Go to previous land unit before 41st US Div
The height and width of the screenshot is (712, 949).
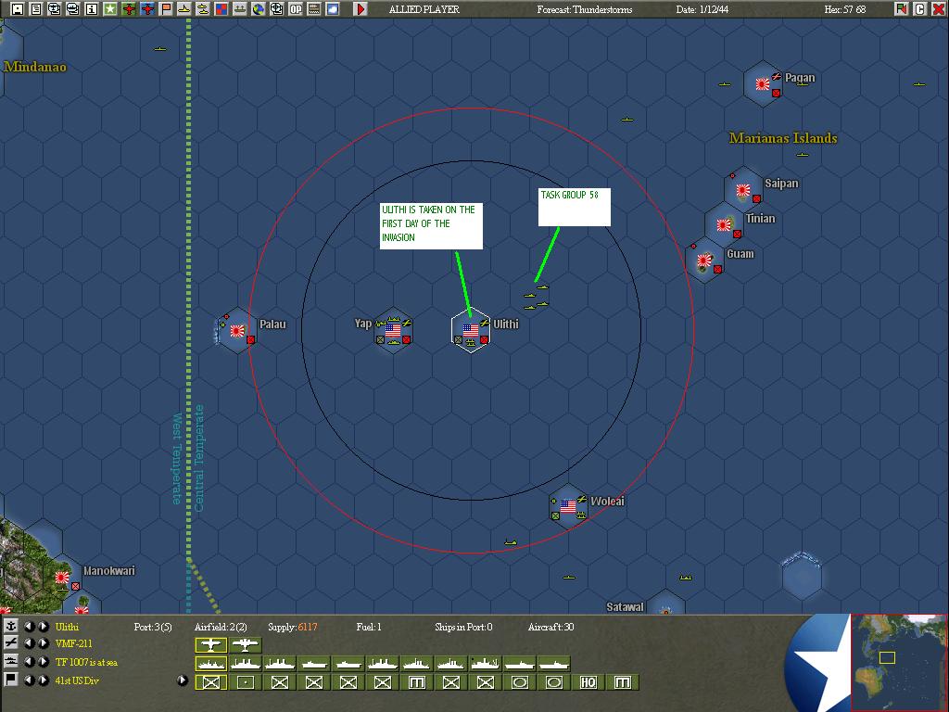[x=29, y=680]
